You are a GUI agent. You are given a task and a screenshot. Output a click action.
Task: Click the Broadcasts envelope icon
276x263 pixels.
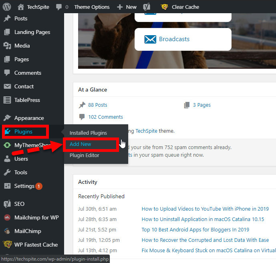click(150, 39)
